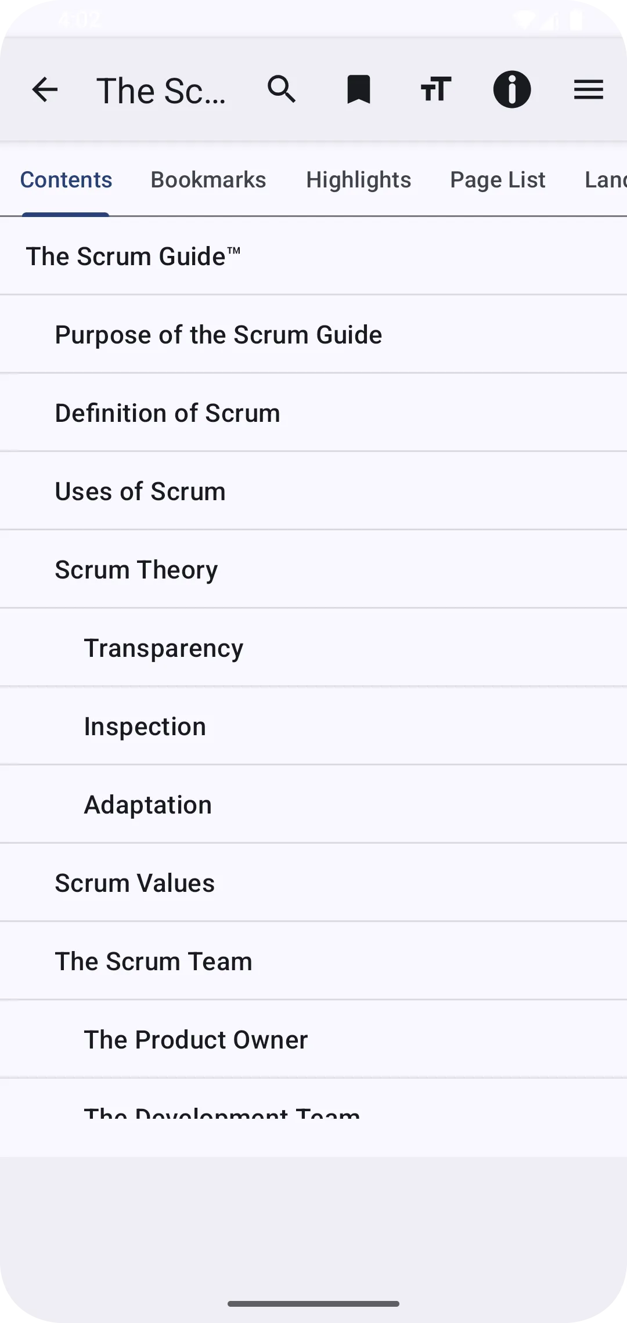Open the book info icon
This screenshot has width=627, height=1323.
tap(512, 90)
